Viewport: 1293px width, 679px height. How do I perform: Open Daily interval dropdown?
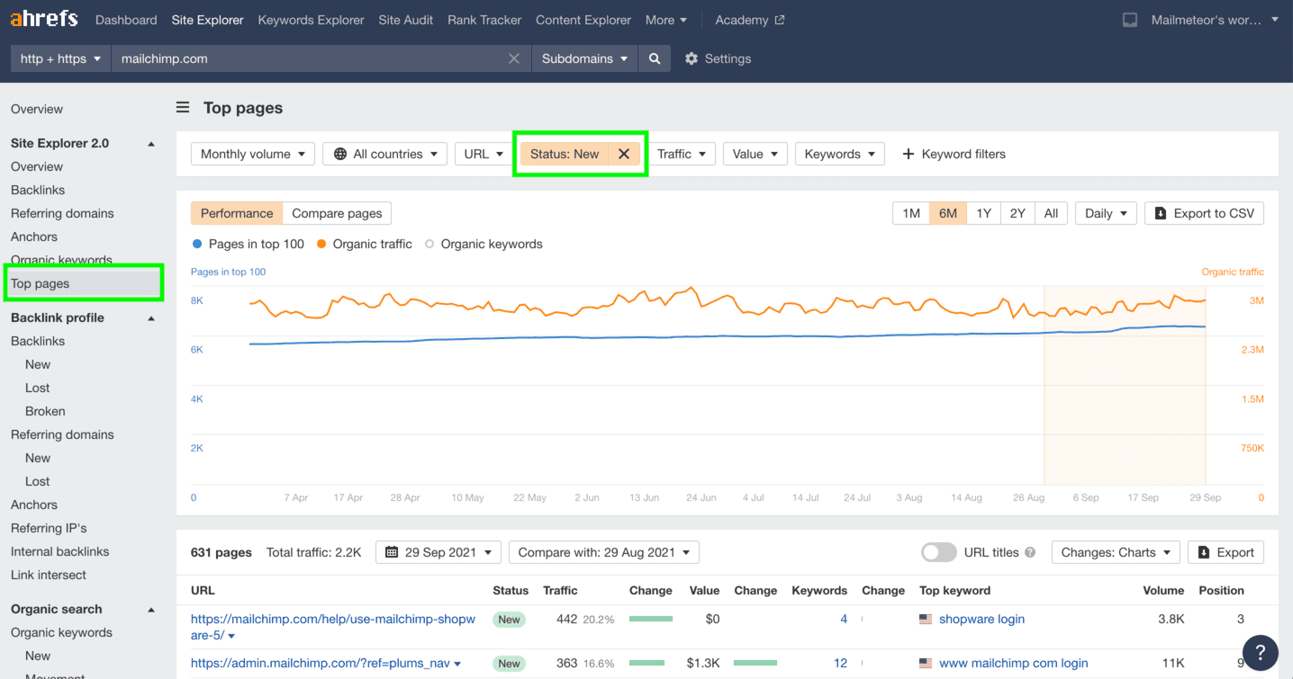(1106, 213)
